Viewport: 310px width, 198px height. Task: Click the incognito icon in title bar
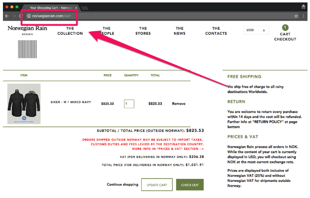[303, 7]
